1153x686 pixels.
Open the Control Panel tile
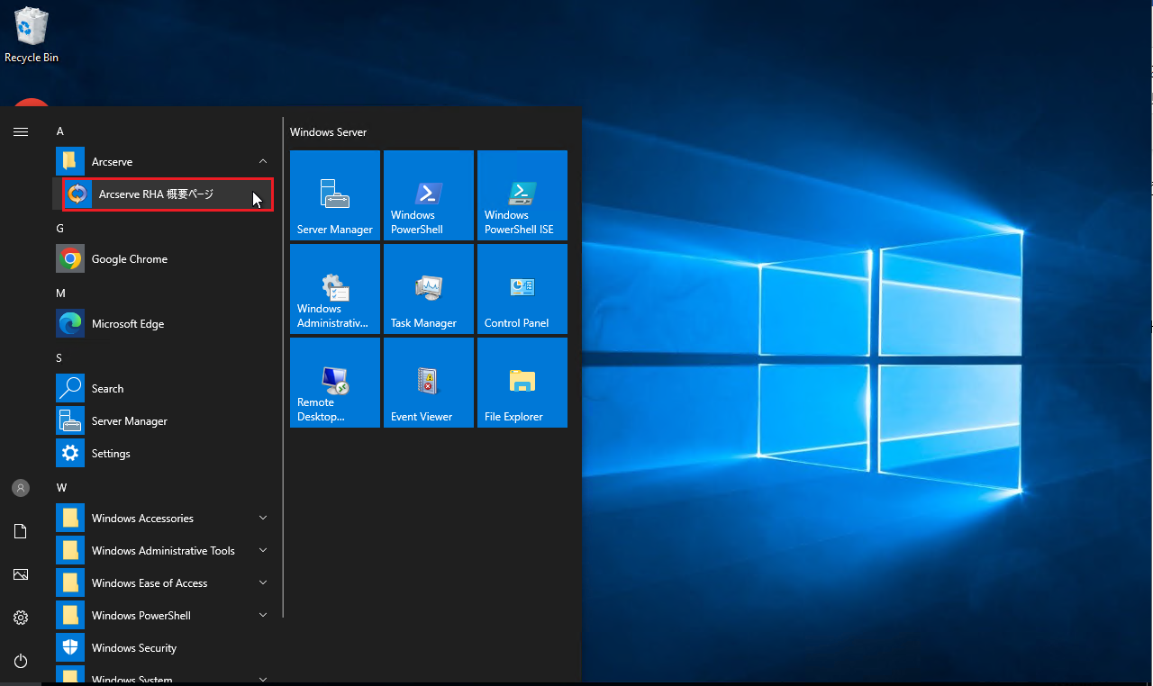point(522,289)
